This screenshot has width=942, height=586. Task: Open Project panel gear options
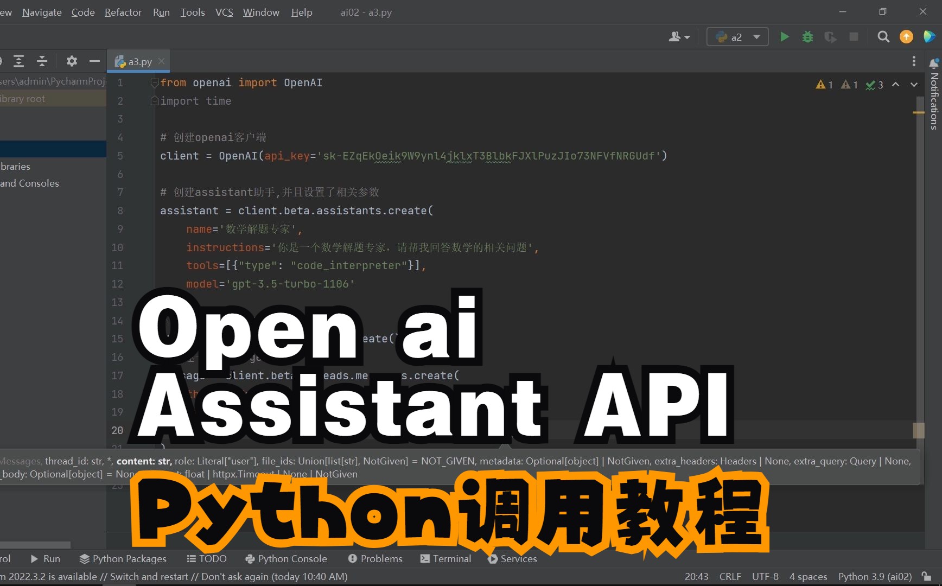point(72,61)
